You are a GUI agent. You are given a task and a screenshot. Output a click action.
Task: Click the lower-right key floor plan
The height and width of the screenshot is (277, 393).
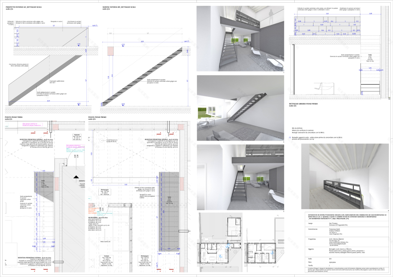click(260, 253)
